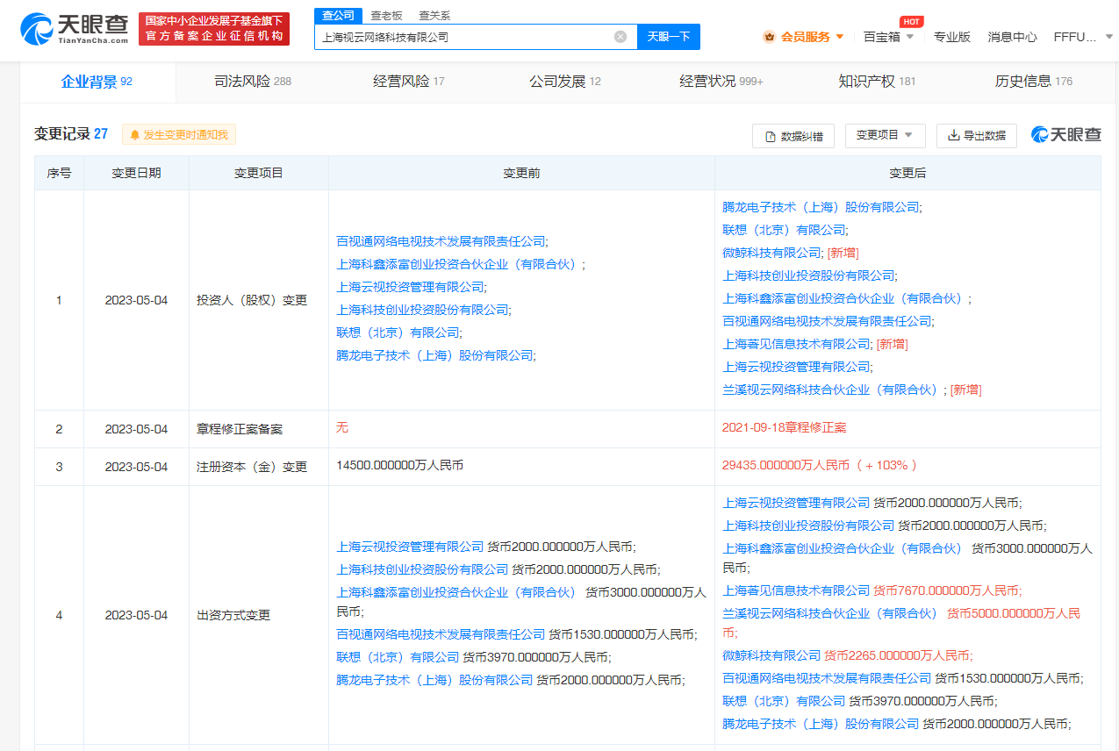Switch to the 查关系 search tab
The height and width of the screenshot is (751, 1119).
(x=434, y=15)
